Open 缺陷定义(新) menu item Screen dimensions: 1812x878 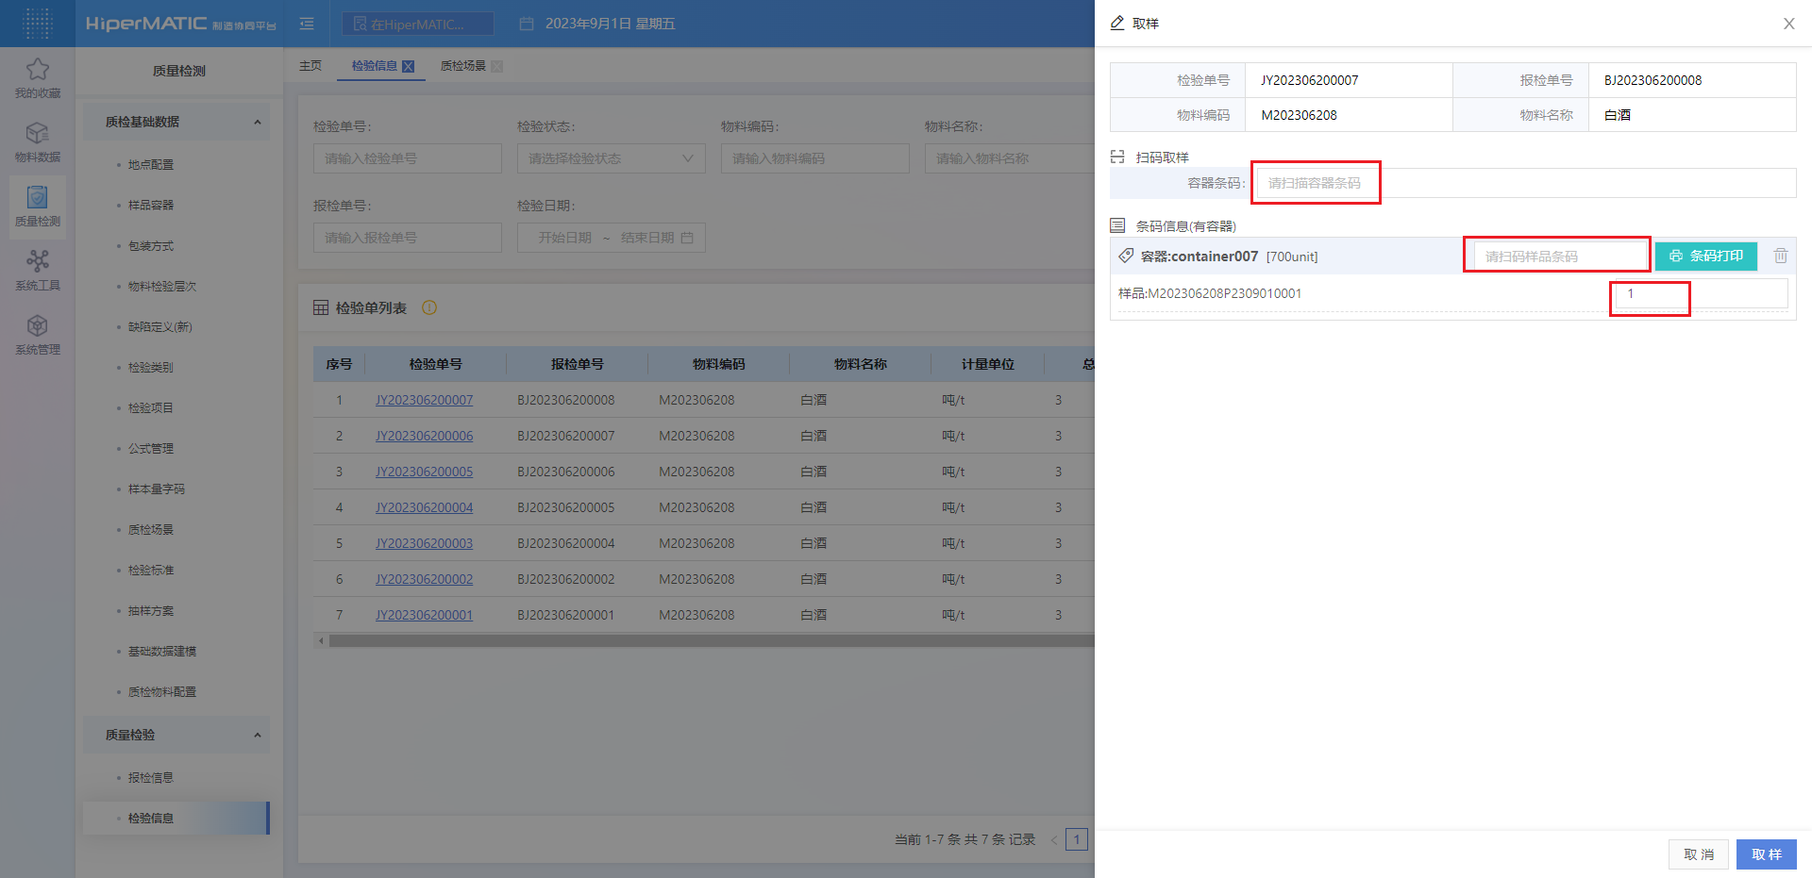160,326
